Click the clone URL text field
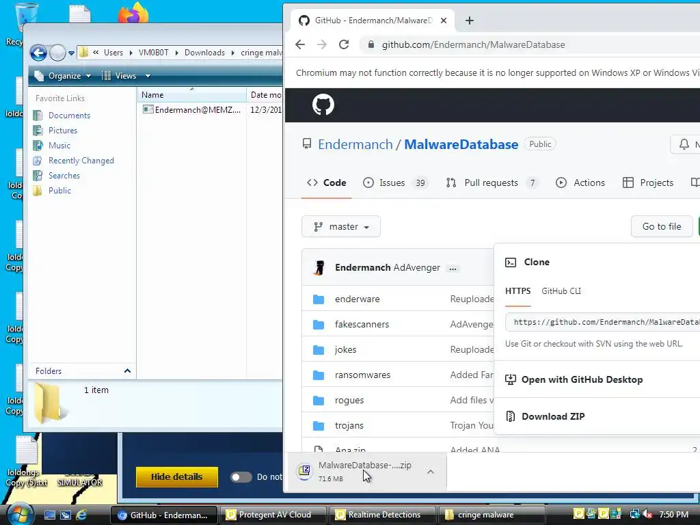 coord(603,323)
